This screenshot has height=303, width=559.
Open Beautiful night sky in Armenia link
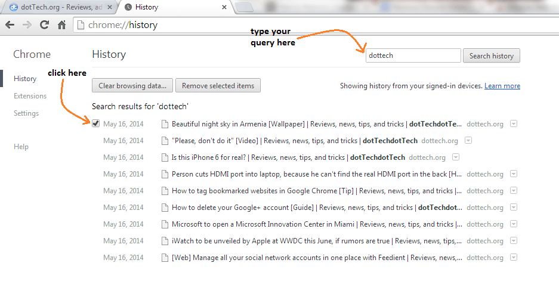(317, 124)
